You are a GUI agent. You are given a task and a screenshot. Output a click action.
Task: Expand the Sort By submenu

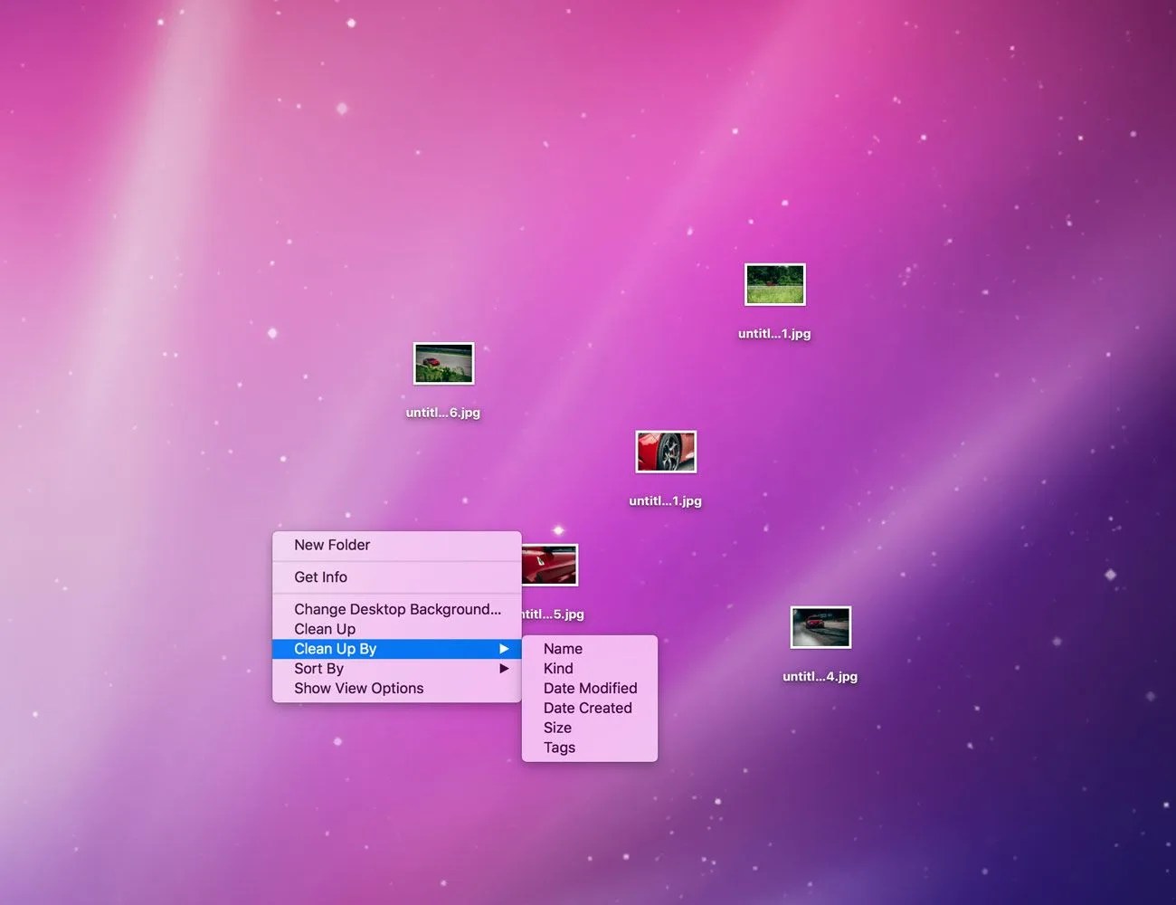[x=397, y=669]
